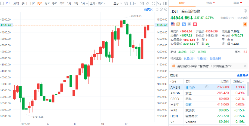
Task: Open quote panel settings gear
Action: point(245,11)
